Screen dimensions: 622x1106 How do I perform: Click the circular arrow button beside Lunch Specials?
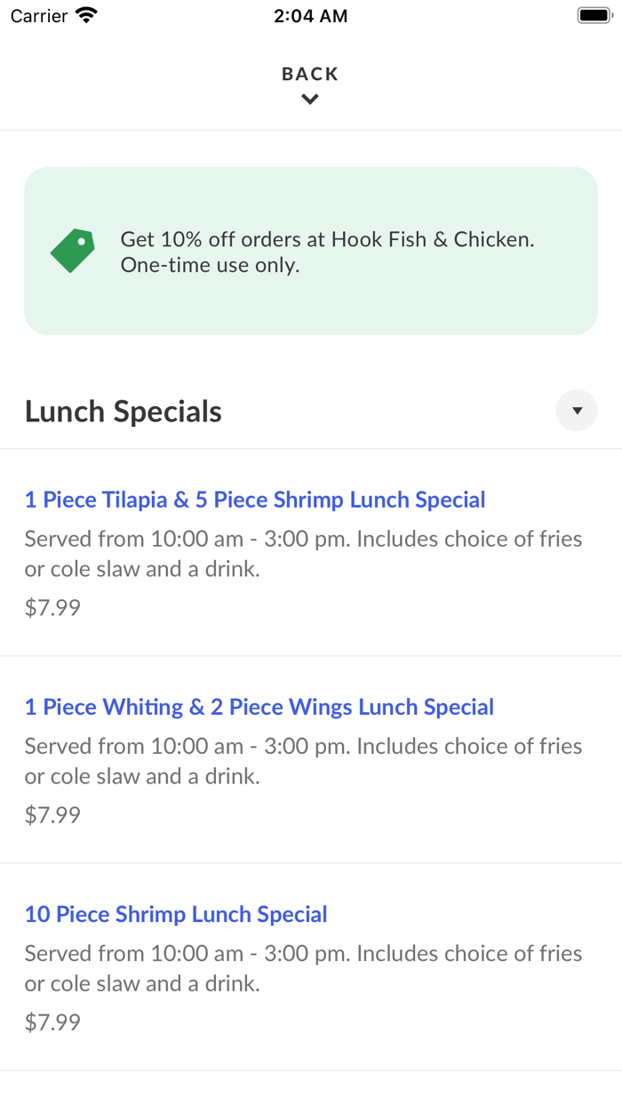pyautogui.click(x=577, y=410)
